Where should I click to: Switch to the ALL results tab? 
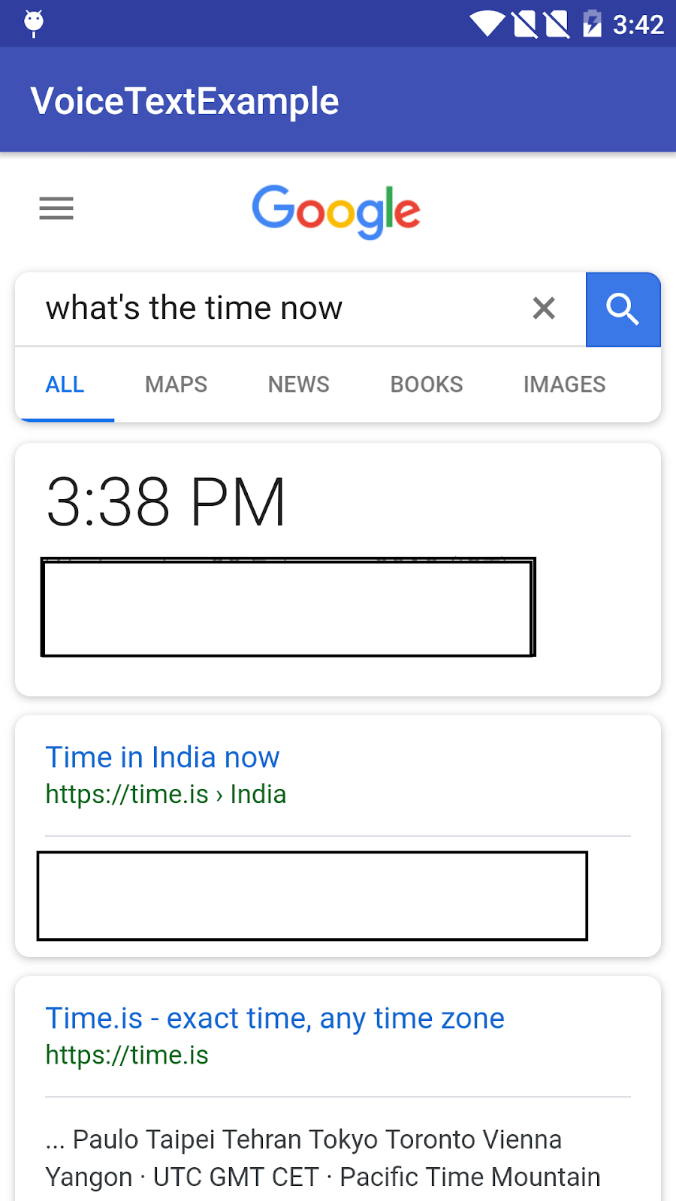pos(65,384)
